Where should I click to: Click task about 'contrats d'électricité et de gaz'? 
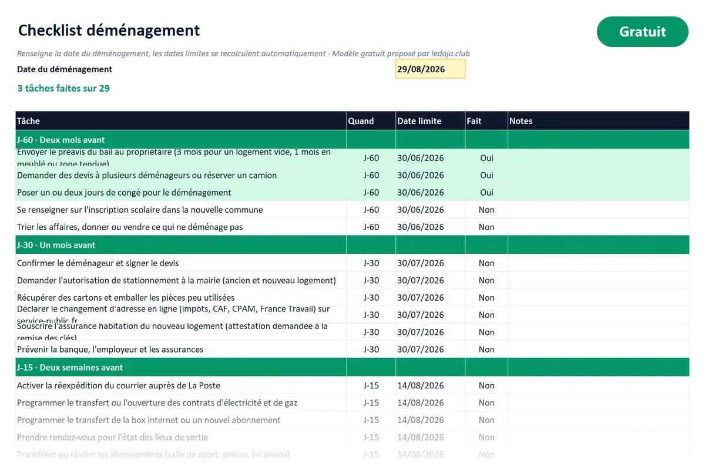pos(157,402)
